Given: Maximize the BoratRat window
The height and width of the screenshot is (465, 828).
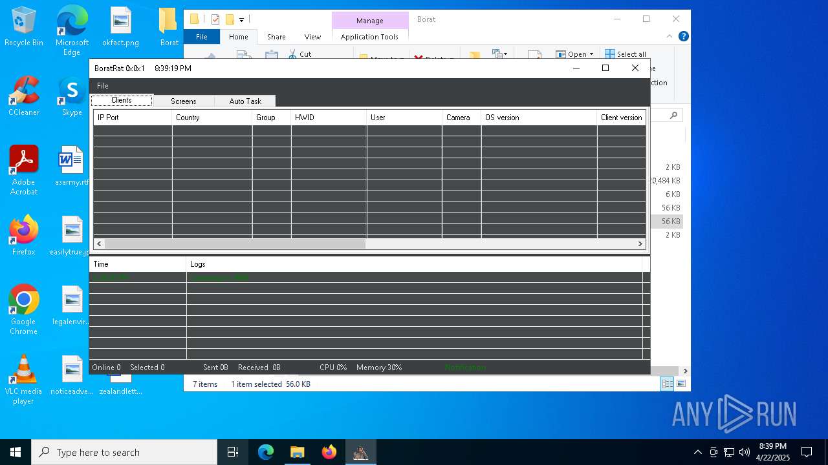Looking at the screenshot, I should tap(605, 68).
